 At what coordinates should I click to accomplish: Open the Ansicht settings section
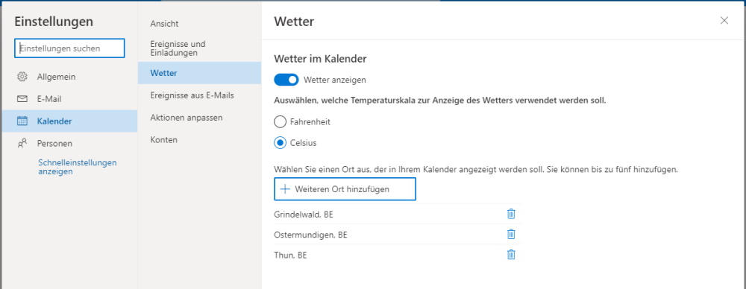click(x=164, y=24)
